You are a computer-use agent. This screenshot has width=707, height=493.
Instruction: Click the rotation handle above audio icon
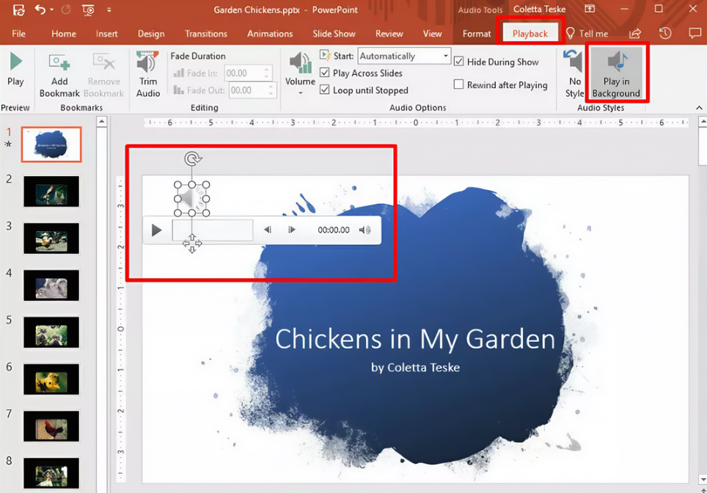click(x=193, y=158)
